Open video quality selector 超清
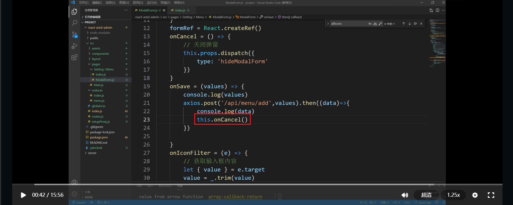Screen dimensions: 513x205 tap(426, 195)
